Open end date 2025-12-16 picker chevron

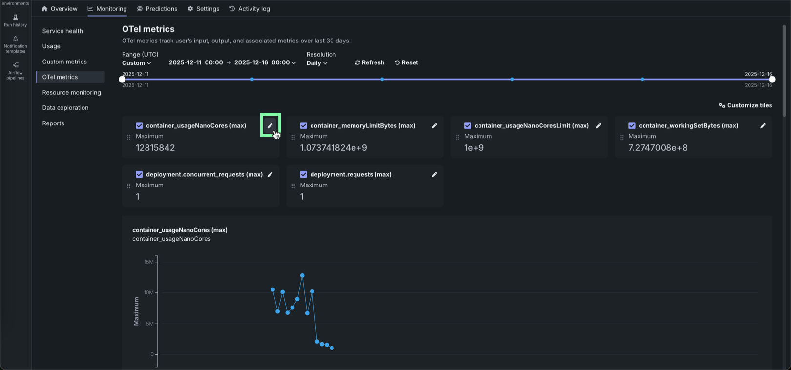(x=294, y=63)
